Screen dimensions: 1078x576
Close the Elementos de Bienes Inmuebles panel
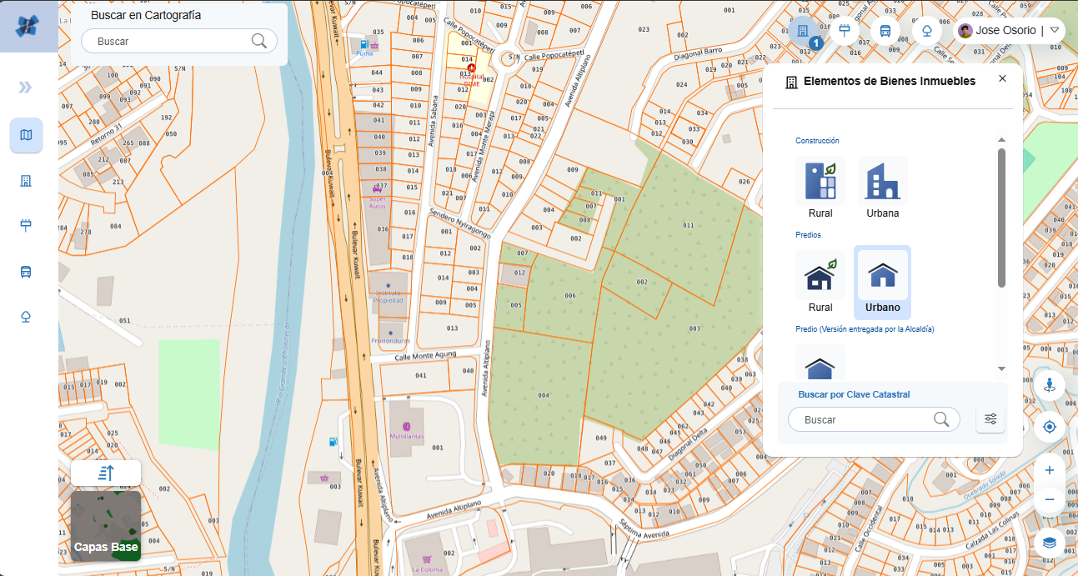[1002, 78]
